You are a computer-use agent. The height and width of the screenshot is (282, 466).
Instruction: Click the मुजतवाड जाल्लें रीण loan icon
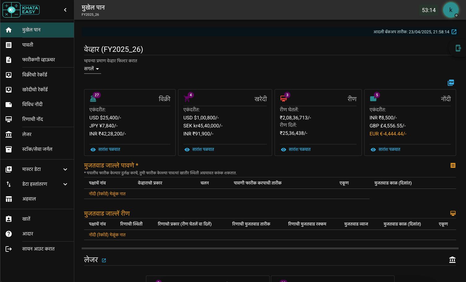(453, 214)
